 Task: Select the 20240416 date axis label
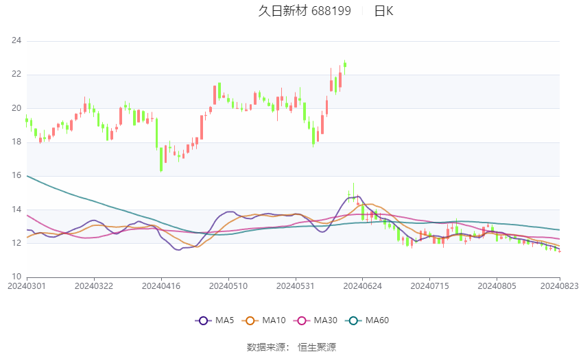click(161, 286)
